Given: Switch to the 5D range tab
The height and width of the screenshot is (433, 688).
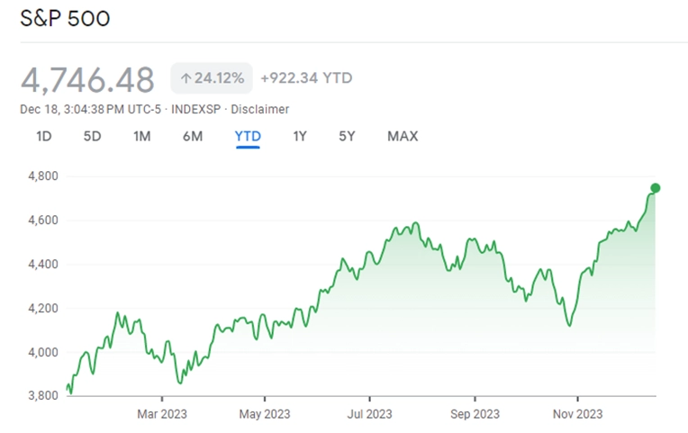Looking at the screenshot, I should pos(92,137).
